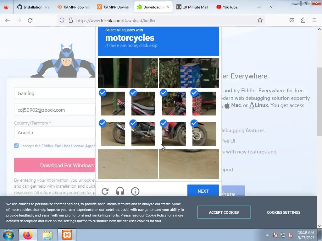The width and height of the screenshot is (322, 241).
Task: Deselect the tile with green pole and red fender
Action: click(x=113, y=104)
